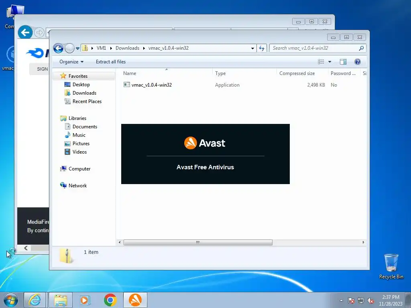Click the Favorites star icon
The height and width of the screenshot is (308, 411).
click(63, 76)
